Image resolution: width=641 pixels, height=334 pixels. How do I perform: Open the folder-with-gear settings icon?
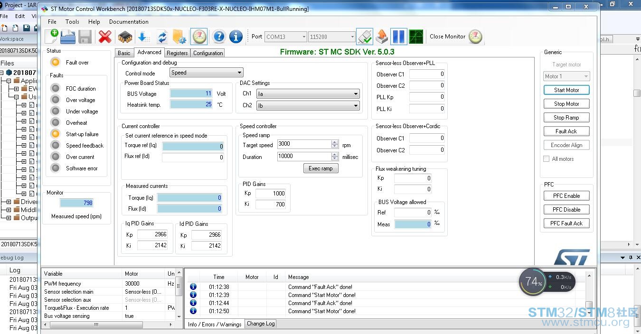[179, 37]
